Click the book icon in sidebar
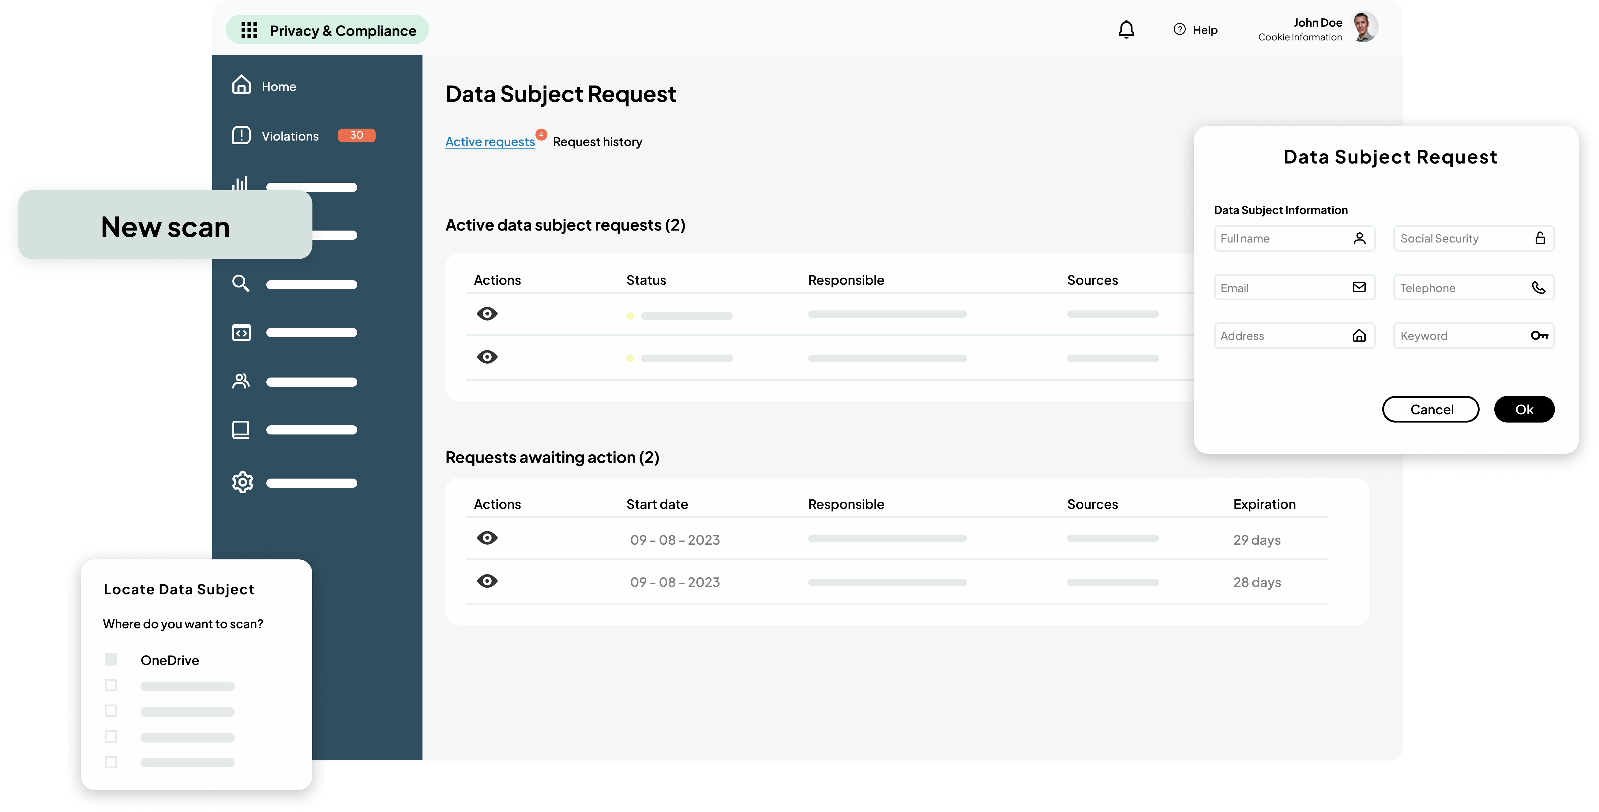Screen dimensions: 1599x812 (241, 430)
